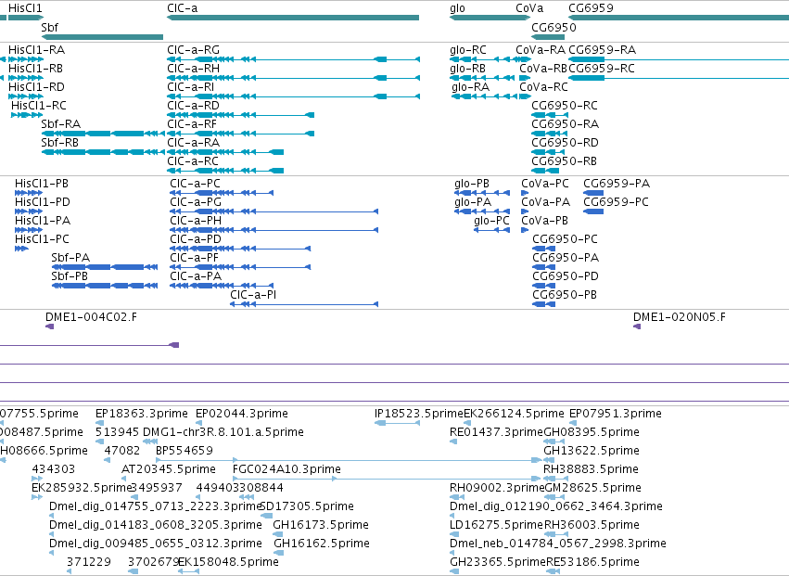Select protein Sbf-PB label

[x=70, y=277]
